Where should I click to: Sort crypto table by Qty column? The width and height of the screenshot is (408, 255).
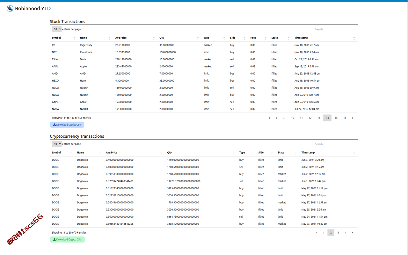201,153
